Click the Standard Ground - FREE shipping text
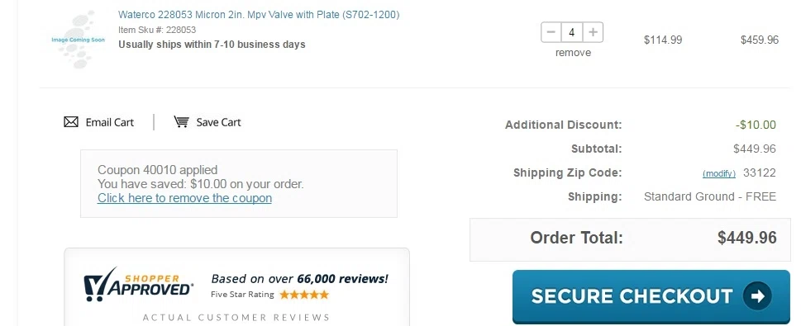 click(x=709, y=197)
